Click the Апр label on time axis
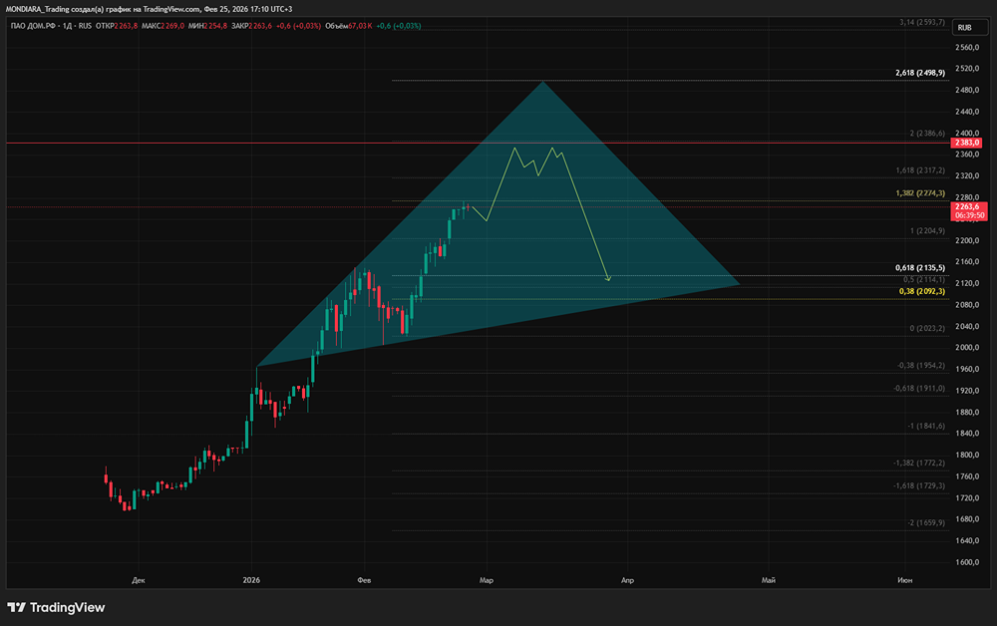Screen dimensions: 997x626 tap(627, 578)
